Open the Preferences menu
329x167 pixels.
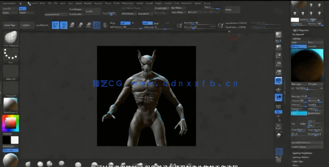[x=128, y=3]
